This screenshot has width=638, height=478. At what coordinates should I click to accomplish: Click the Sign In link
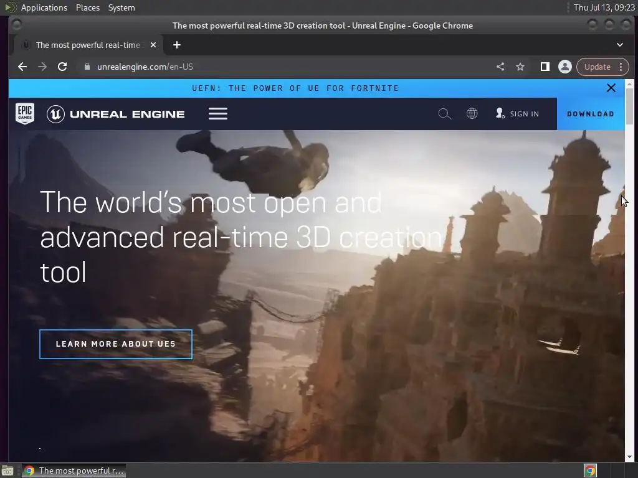tap(517, 114)
